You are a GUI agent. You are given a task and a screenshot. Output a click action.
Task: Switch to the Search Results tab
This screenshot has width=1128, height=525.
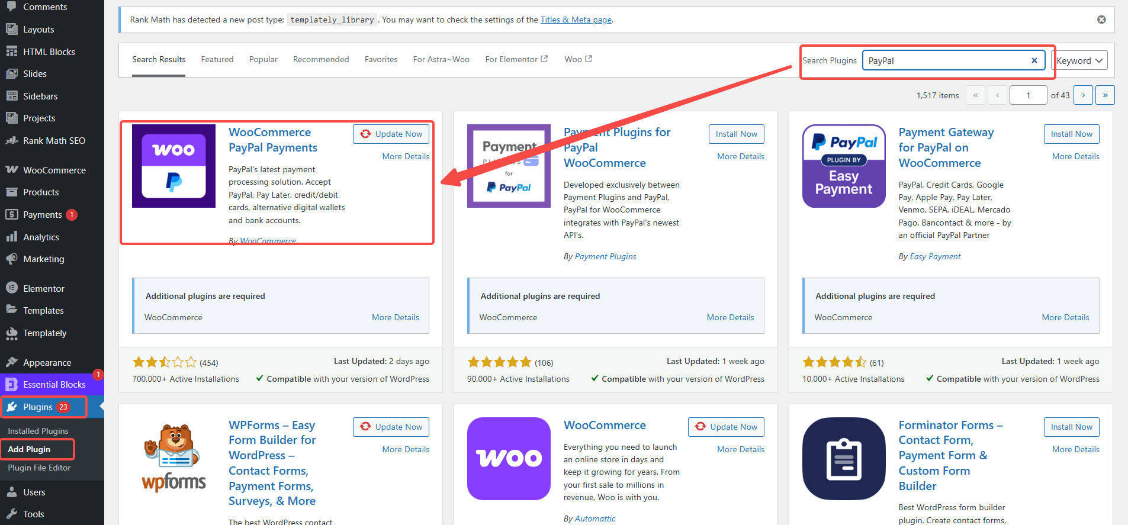159,59
